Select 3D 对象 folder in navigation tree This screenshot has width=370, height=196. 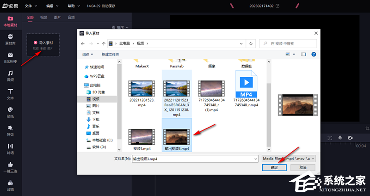[x=96, y=92]
